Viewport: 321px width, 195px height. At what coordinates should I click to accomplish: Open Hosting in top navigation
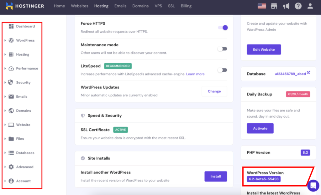coord(101,6)
